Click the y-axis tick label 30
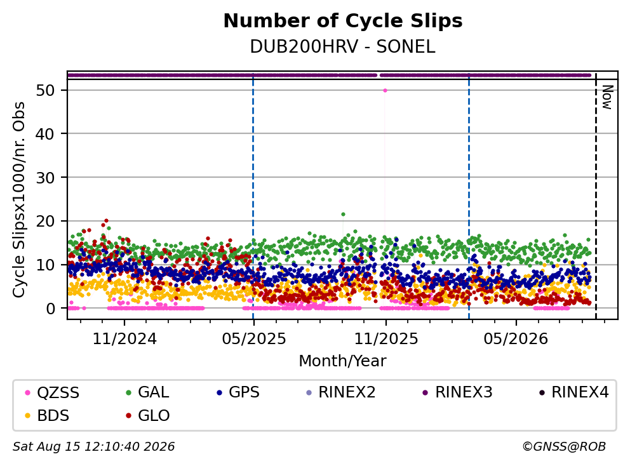Screen dimensions: 630x466 click(x=45, y=178)
